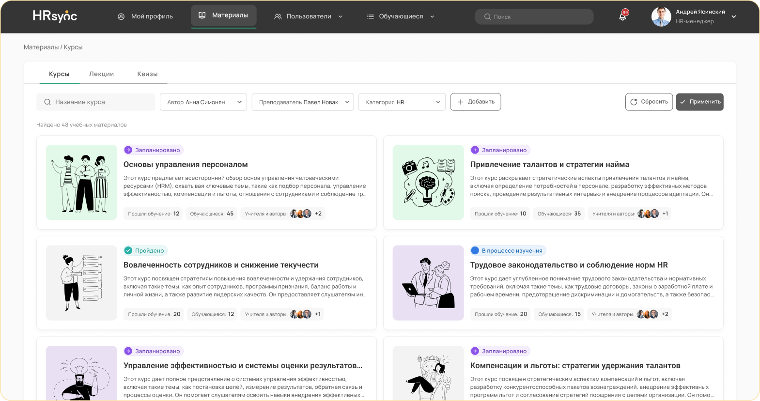Open course Привлечение талантов и стратегии найма

(550, 165)
